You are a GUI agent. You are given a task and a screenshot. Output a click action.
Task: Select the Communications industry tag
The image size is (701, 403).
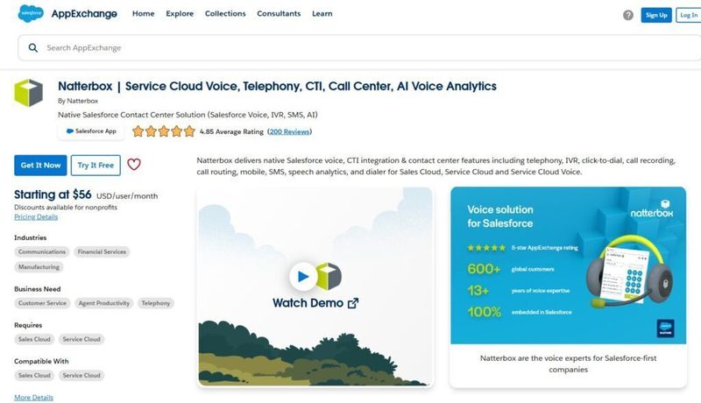coord(42,252)
